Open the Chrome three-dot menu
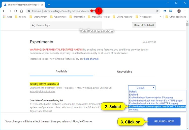Screen dimensions: 189x130 coord(185,11)
